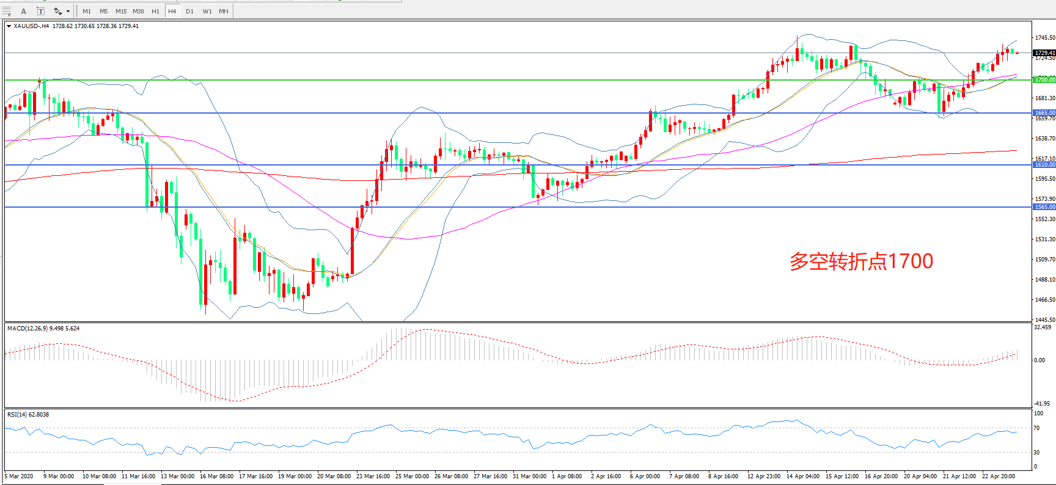The height and width of the screenshot is (485, 1056).
Task: Click the Arrows objects tool icon
Action: (58, 11)
